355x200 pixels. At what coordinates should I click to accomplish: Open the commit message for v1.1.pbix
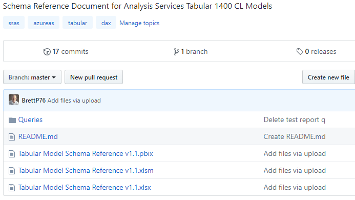click(x=295, y=153)
